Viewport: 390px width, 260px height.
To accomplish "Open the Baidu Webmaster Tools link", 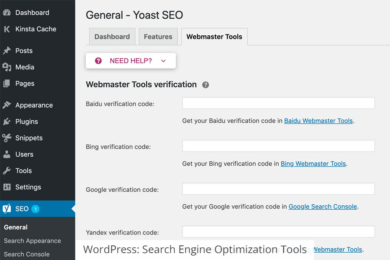I will pos(318,121).
